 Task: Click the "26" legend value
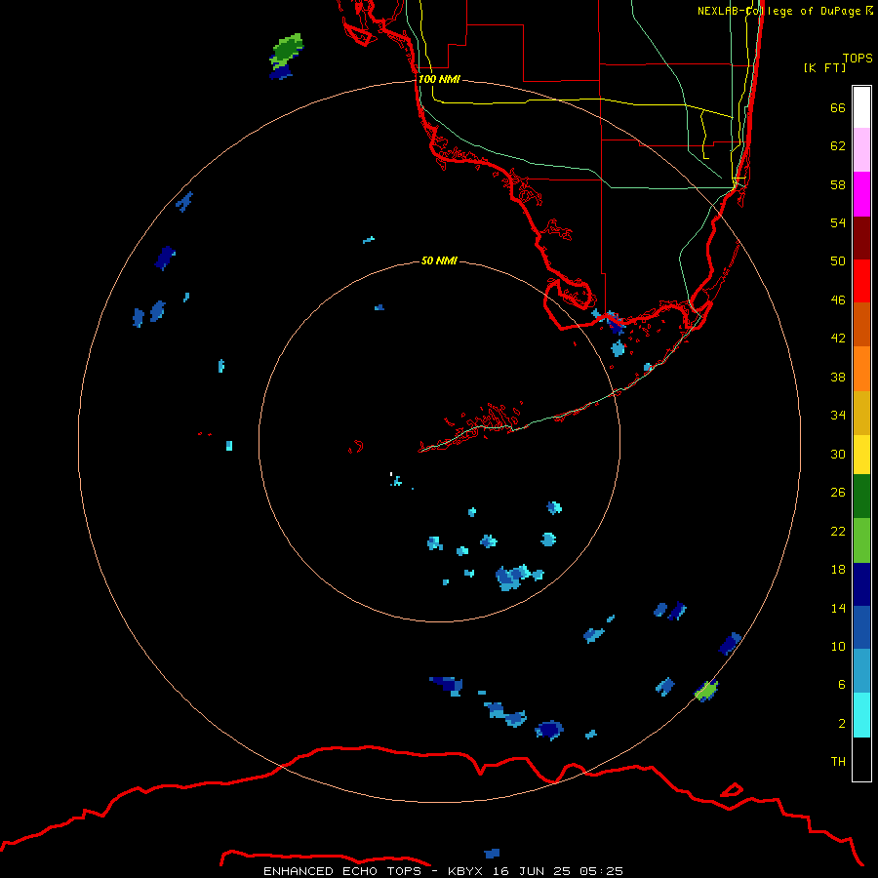click(x=838, y=493)
